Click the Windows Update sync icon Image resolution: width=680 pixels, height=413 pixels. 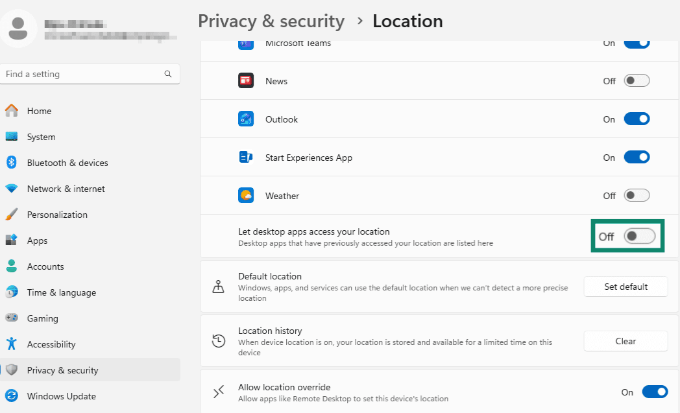(12, 395)
